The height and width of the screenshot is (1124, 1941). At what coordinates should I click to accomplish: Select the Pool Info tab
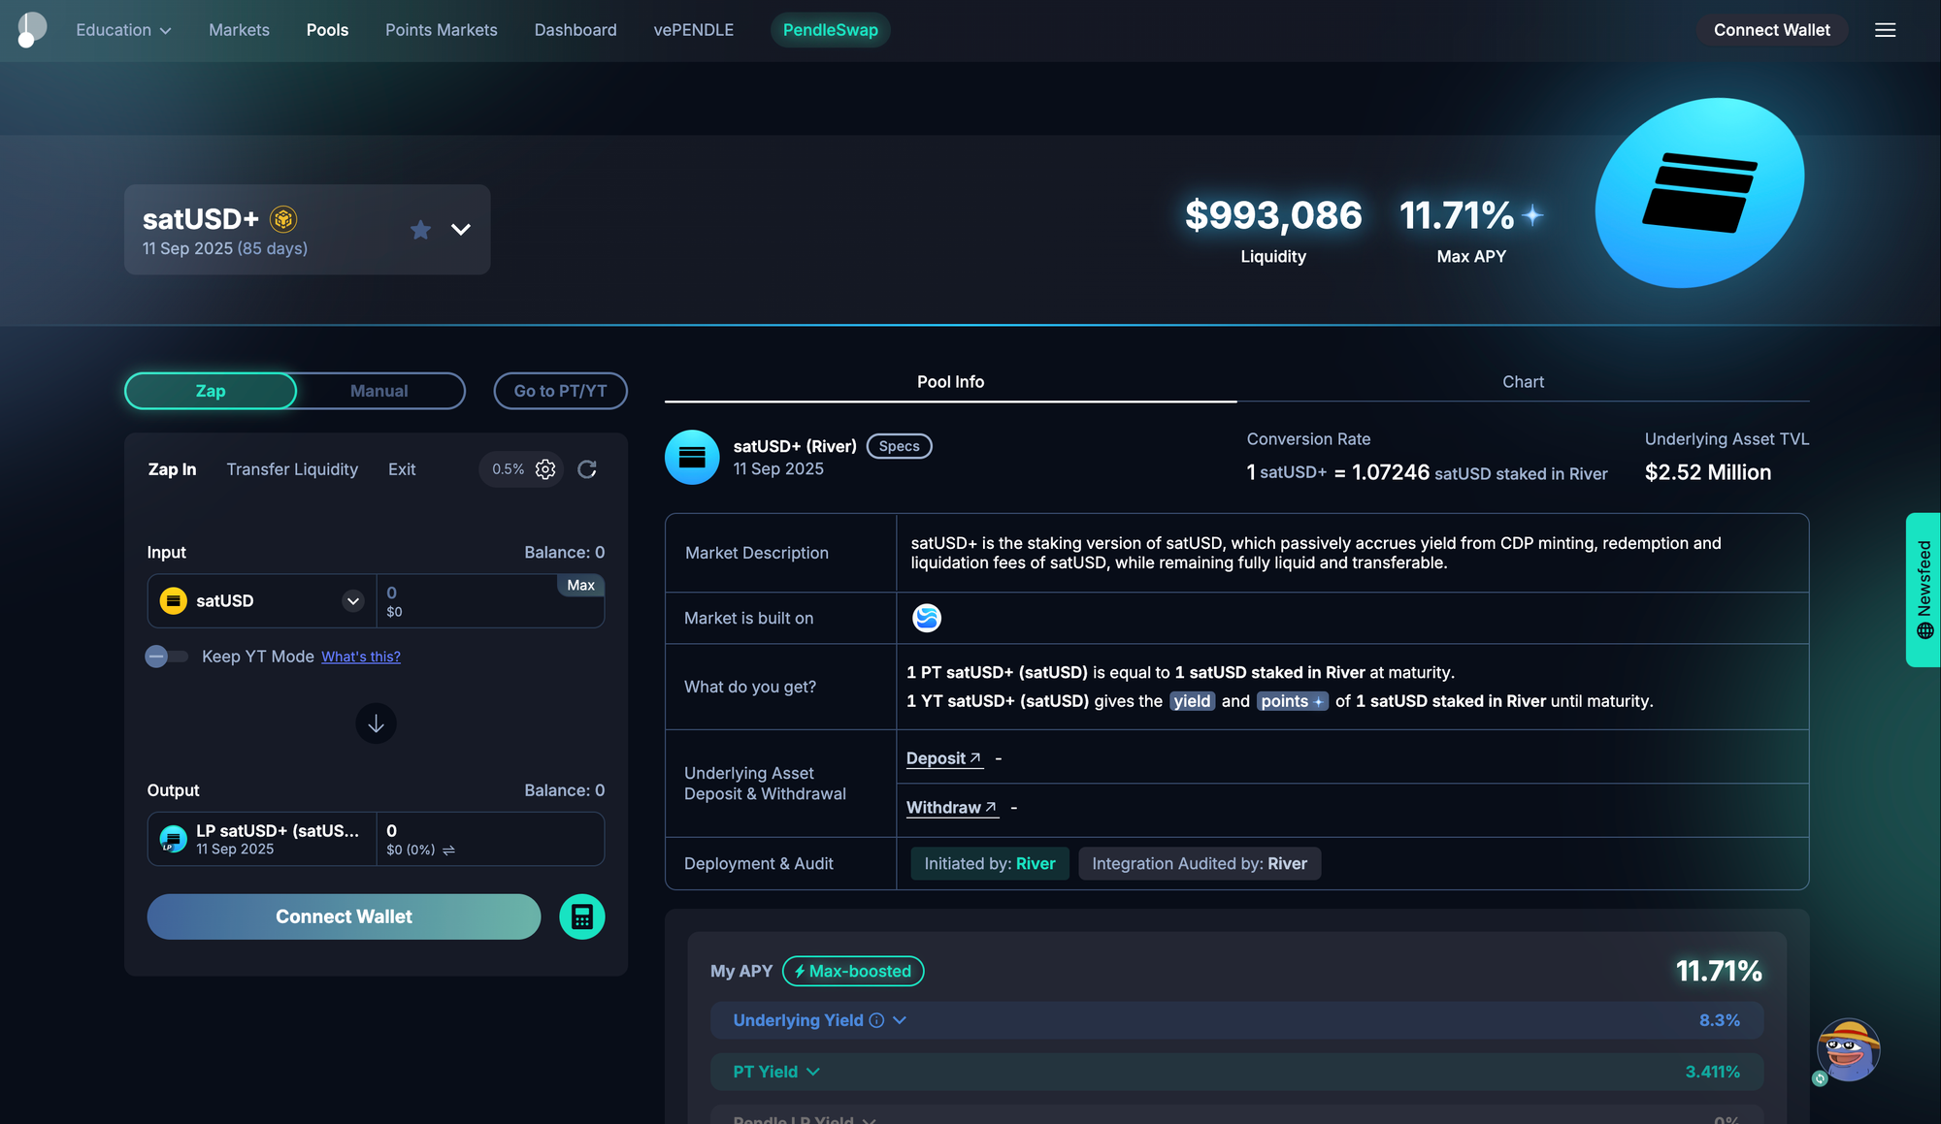(950, 382)
